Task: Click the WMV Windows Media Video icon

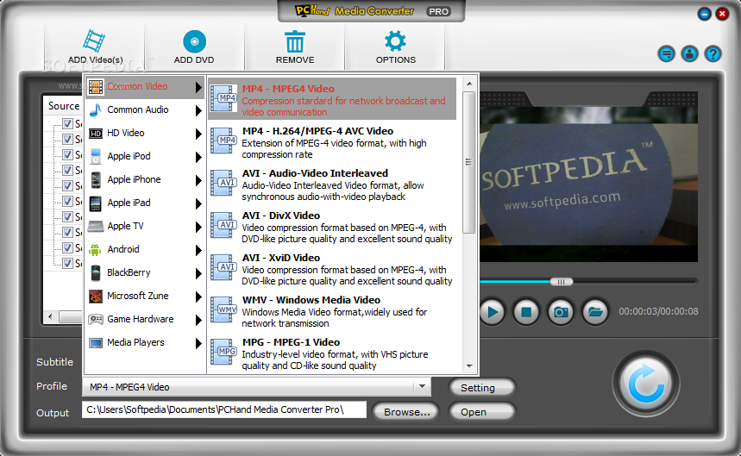Action: pos(223,309)
